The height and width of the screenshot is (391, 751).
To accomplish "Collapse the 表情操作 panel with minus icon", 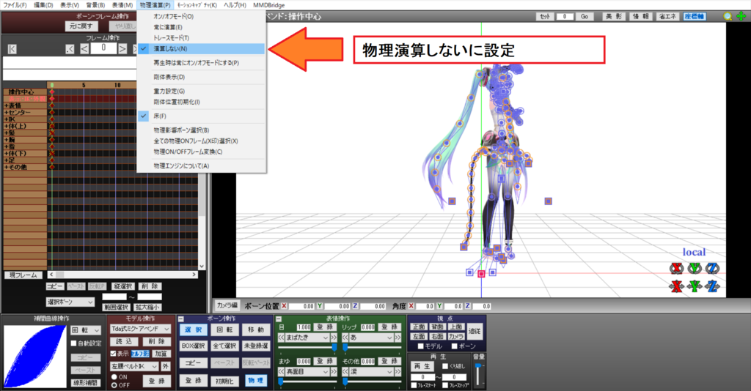I will pyautogui.click(x=278, y=319).
